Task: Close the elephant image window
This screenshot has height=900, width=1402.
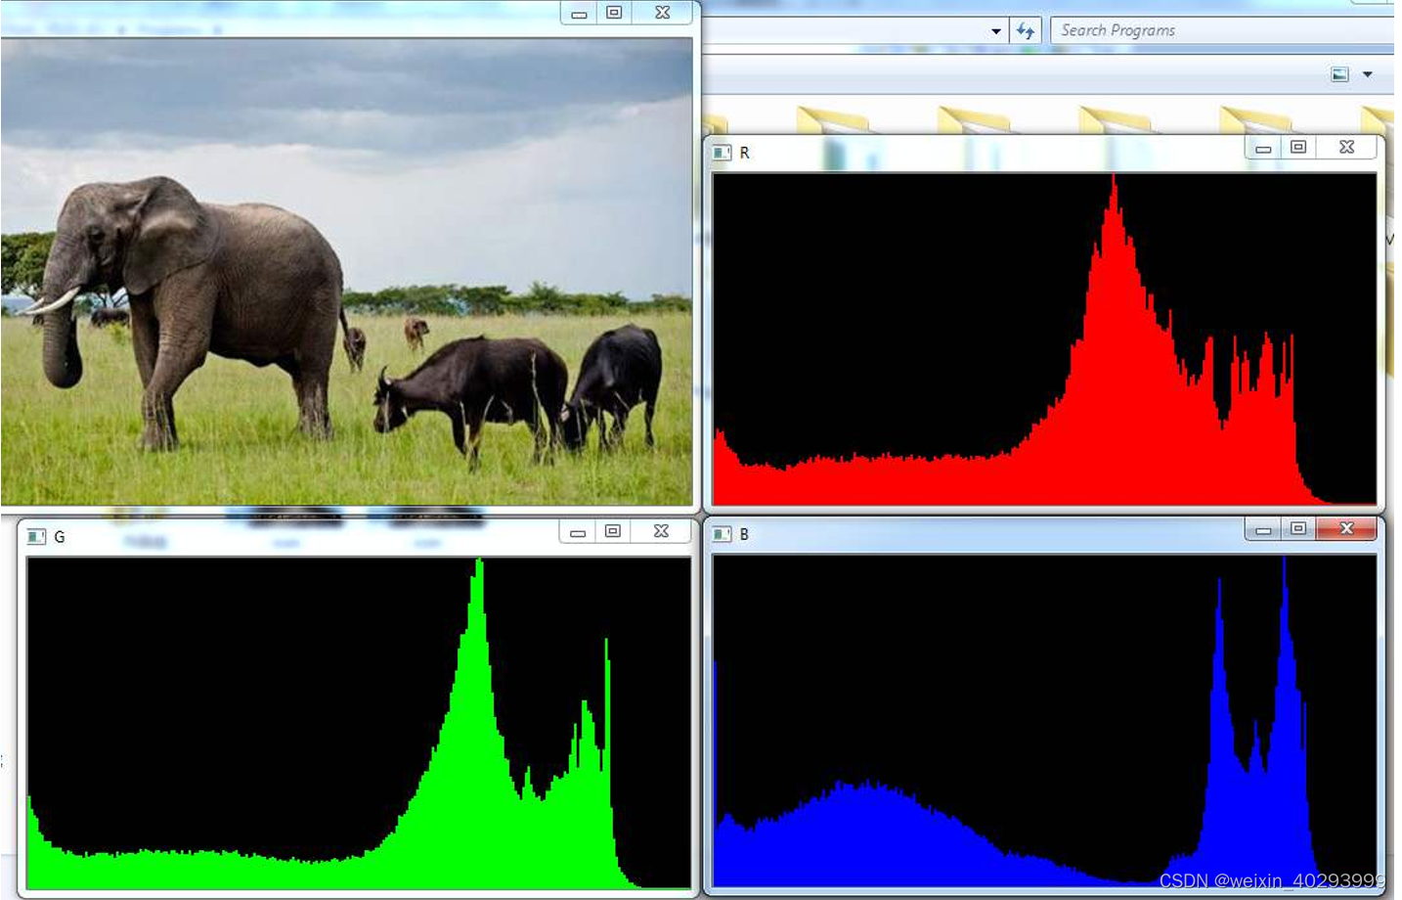Action: [662, 13]
